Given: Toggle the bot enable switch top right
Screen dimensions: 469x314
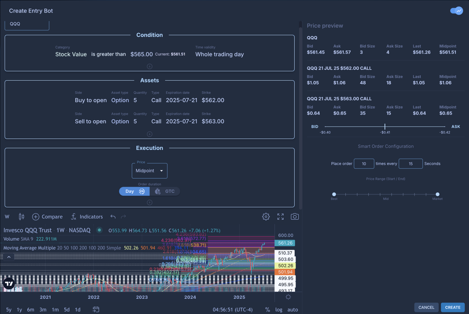Looking at the screenshot, I should [457, 11].
